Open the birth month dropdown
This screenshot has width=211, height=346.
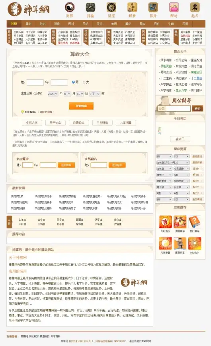[67, 94]
